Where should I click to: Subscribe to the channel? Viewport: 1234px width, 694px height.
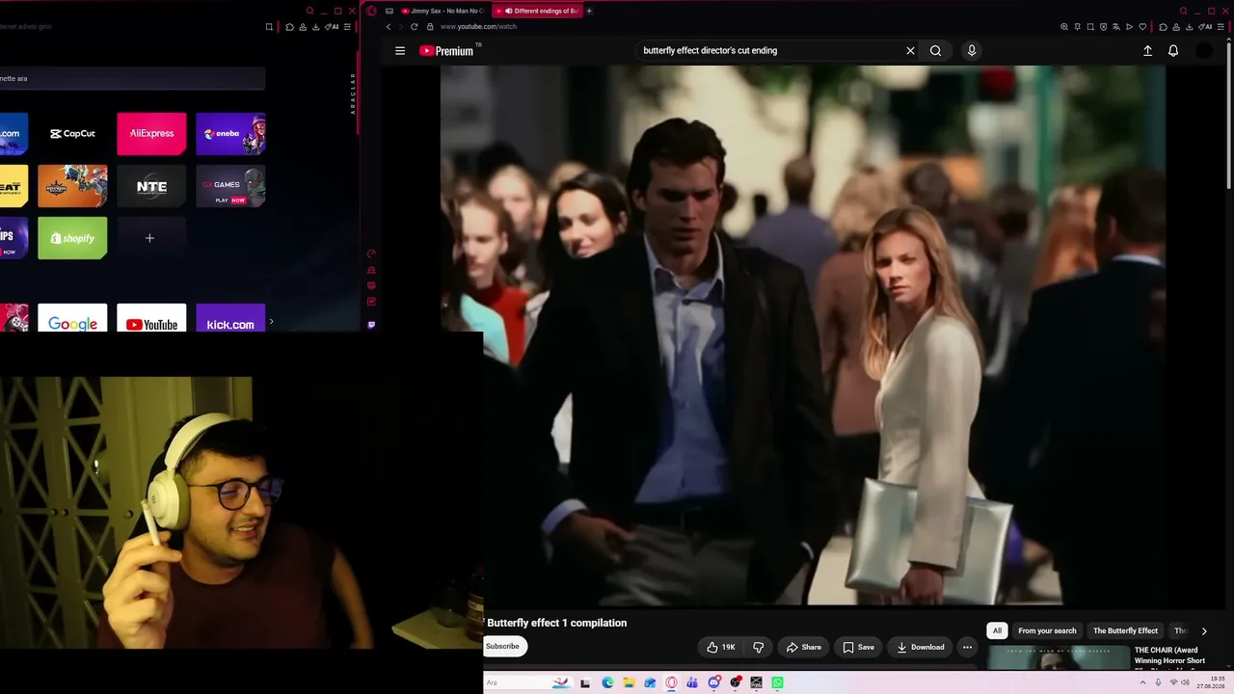[505, 647]
